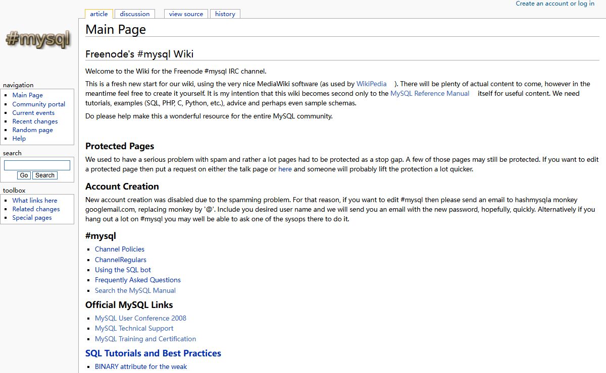The image size is (606, 373).
Task: Open Community portal link
Action: coord(39,104)
